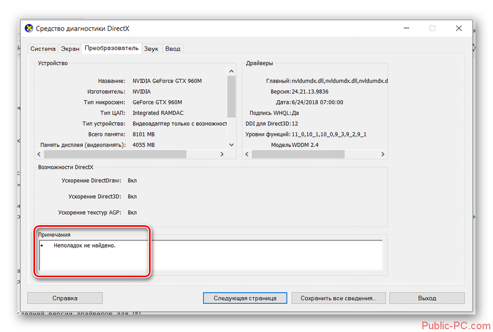Click the Integrated RAMDAC value
The height and width of the screenshot is (332, 493).
click(x=158, y=113)
